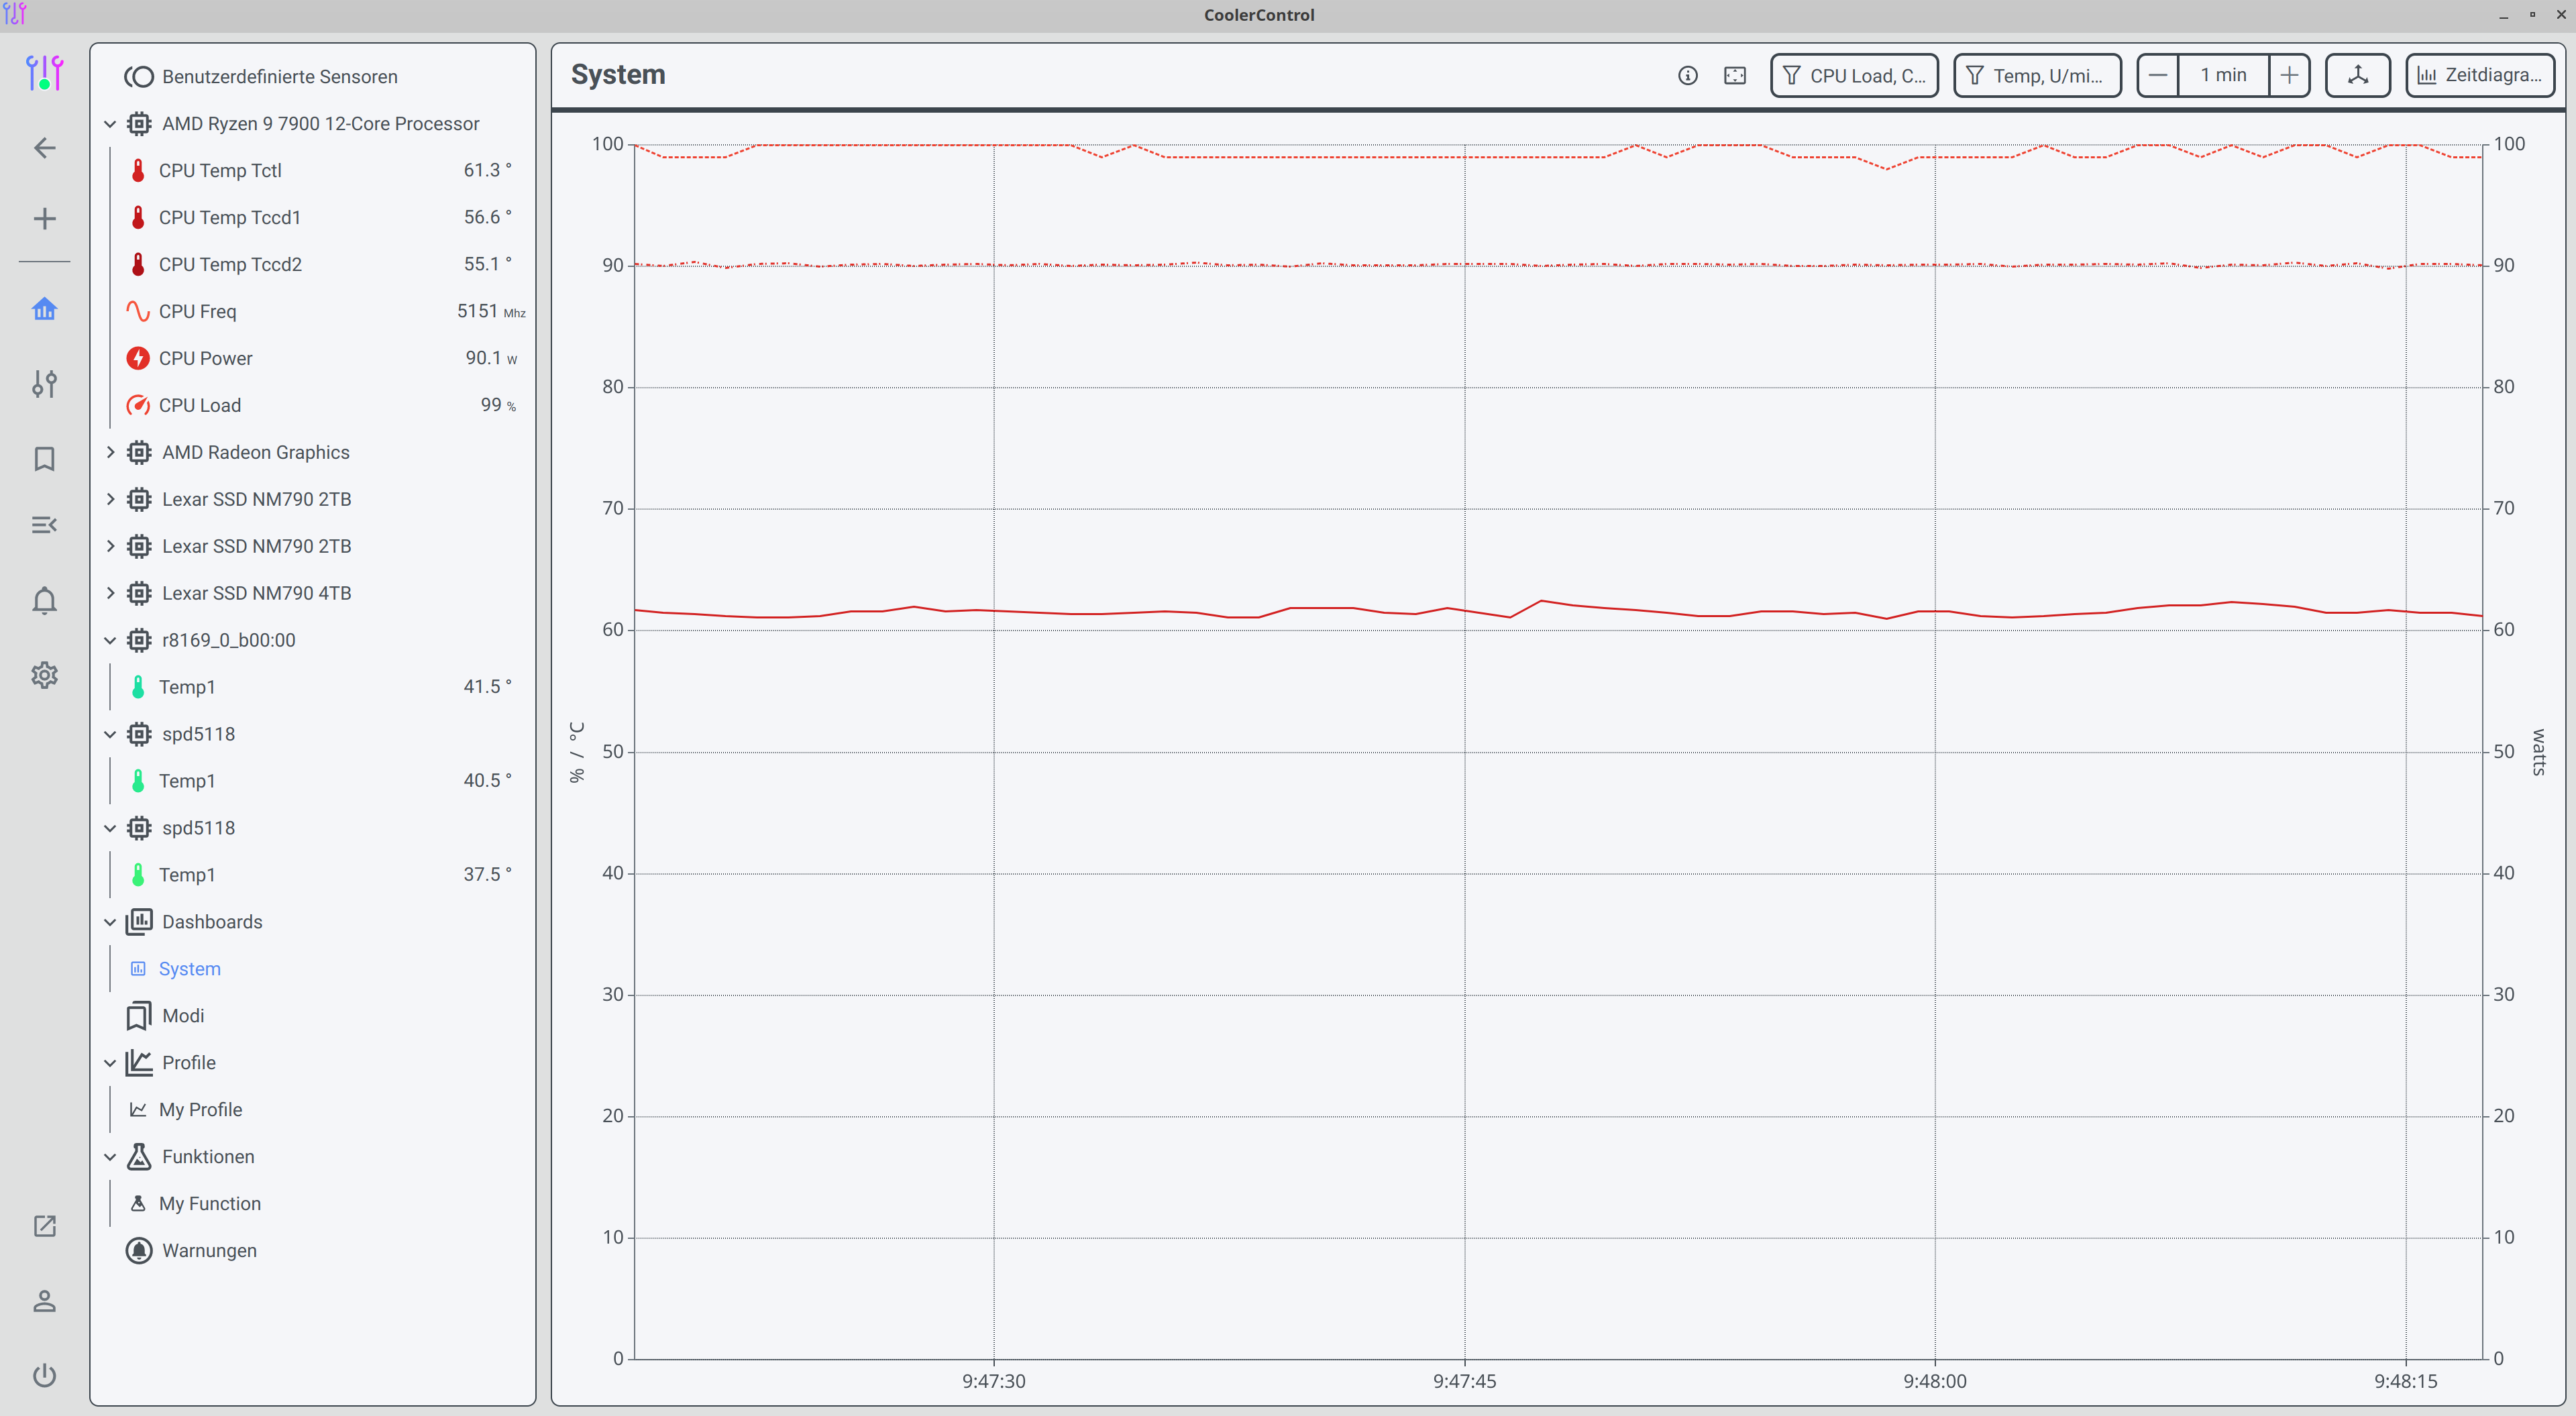Select the home icon in the sidebar

(44, 310)
